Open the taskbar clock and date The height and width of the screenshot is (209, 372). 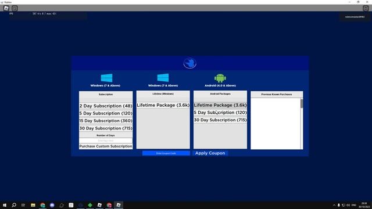[364, 205]
